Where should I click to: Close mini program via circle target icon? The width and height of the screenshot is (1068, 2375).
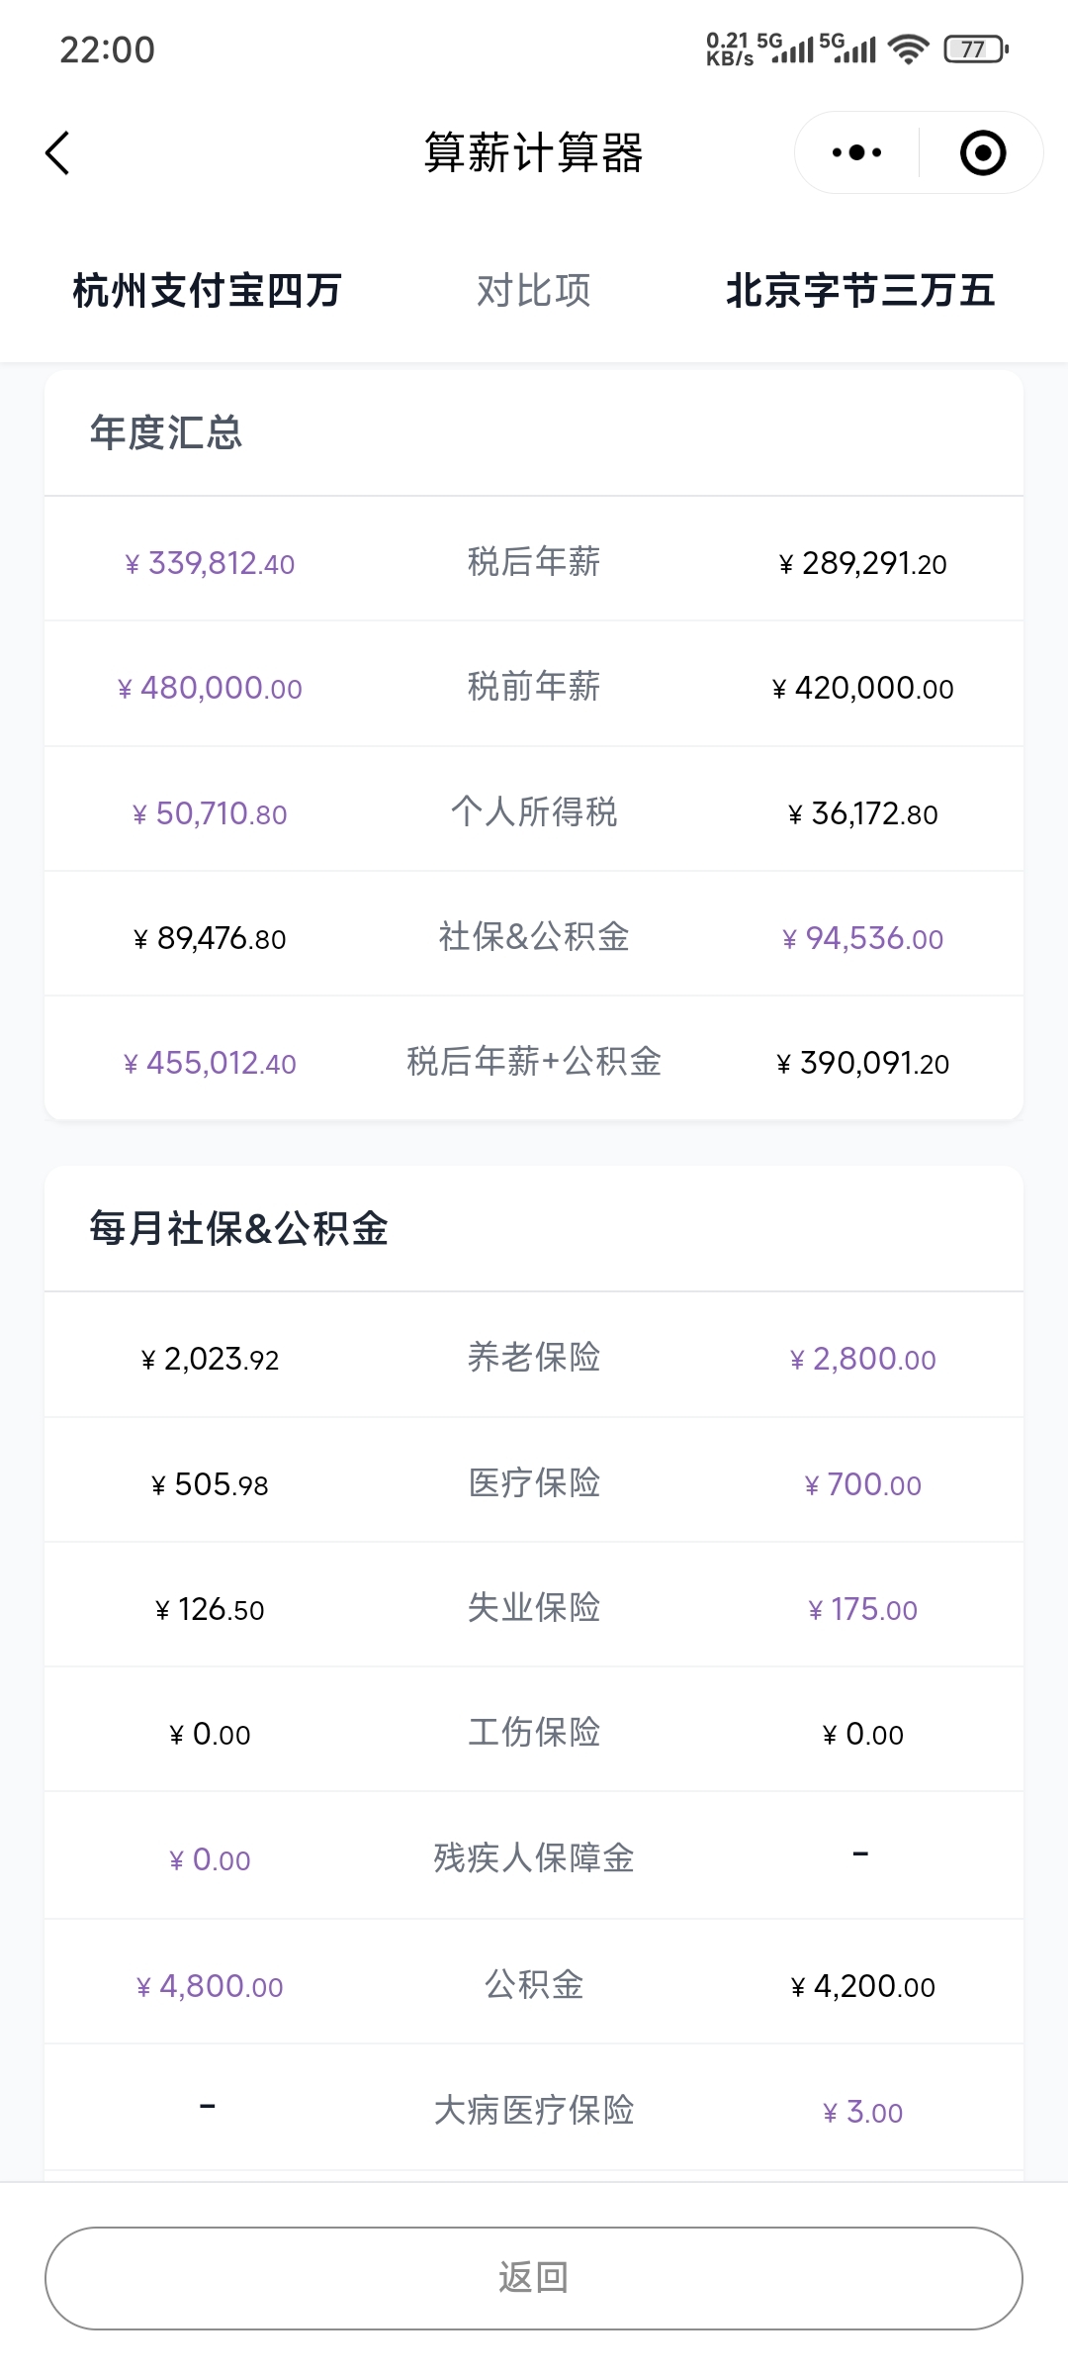click(x=982, y=153)
